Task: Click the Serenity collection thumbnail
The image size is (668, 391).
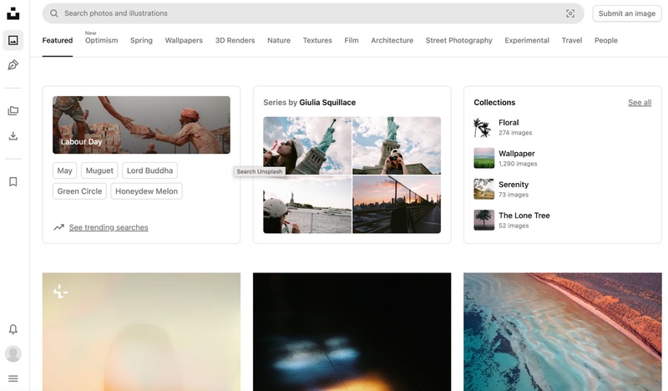Action: tap(484, 190)
